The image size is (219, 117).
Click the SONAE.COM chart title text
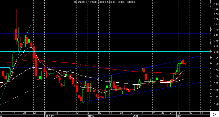coord(105,2)
